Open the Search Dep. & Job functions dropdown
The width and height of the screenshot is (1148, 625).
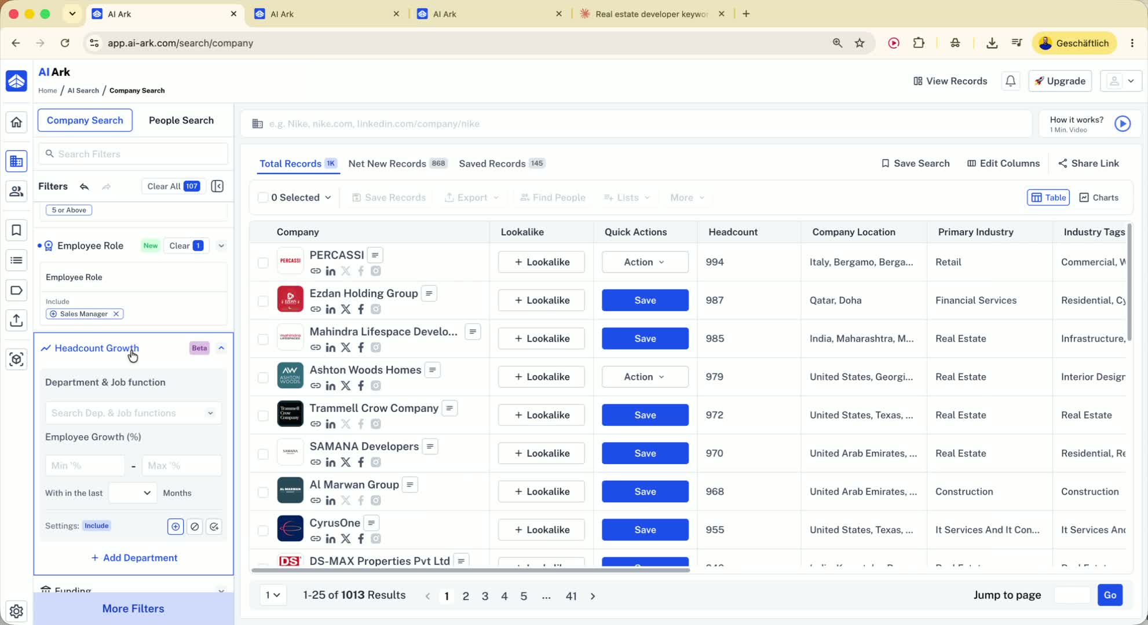(133, 413)
